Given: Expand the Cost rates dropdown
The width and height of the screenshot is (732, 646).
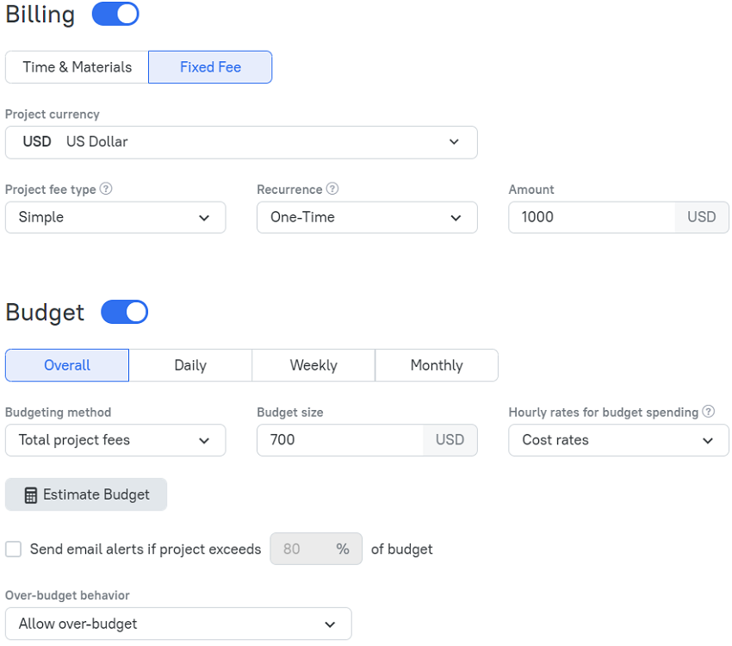Looking at the screenshot, I should (x=618, y=440).
